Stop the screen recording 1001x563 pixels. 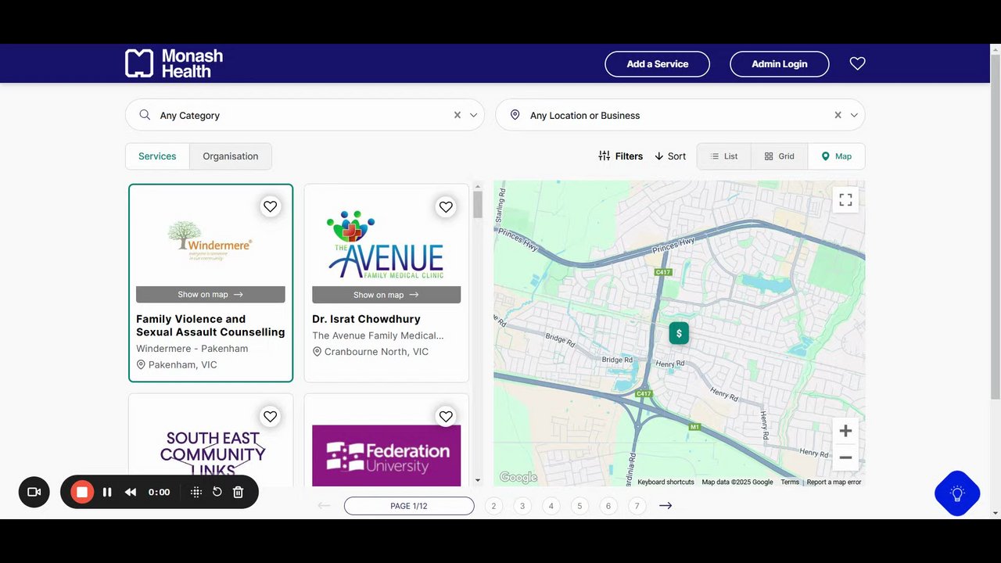(82, 492)
